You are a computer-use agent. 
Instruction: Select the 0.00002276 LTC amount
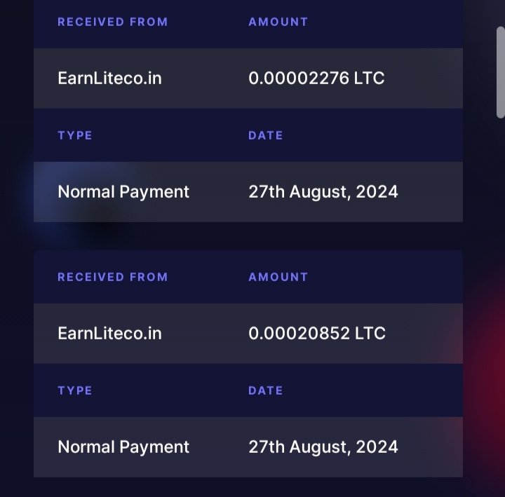[x=316, y=78]
